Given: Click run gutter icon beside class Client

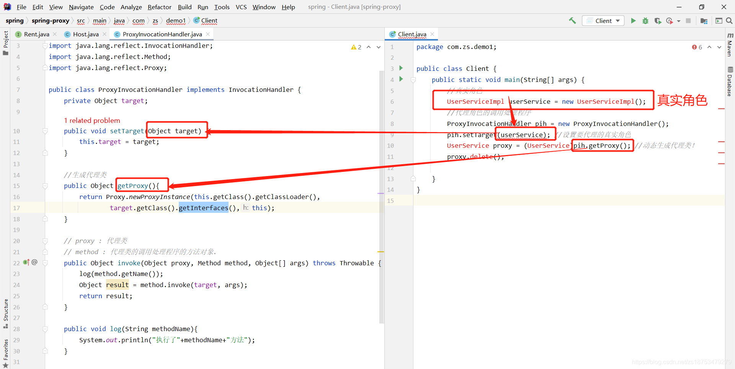Looking at the screenshot, I should [401, 68].
